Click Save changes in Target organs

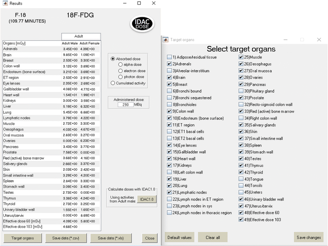tap(309, 237)
